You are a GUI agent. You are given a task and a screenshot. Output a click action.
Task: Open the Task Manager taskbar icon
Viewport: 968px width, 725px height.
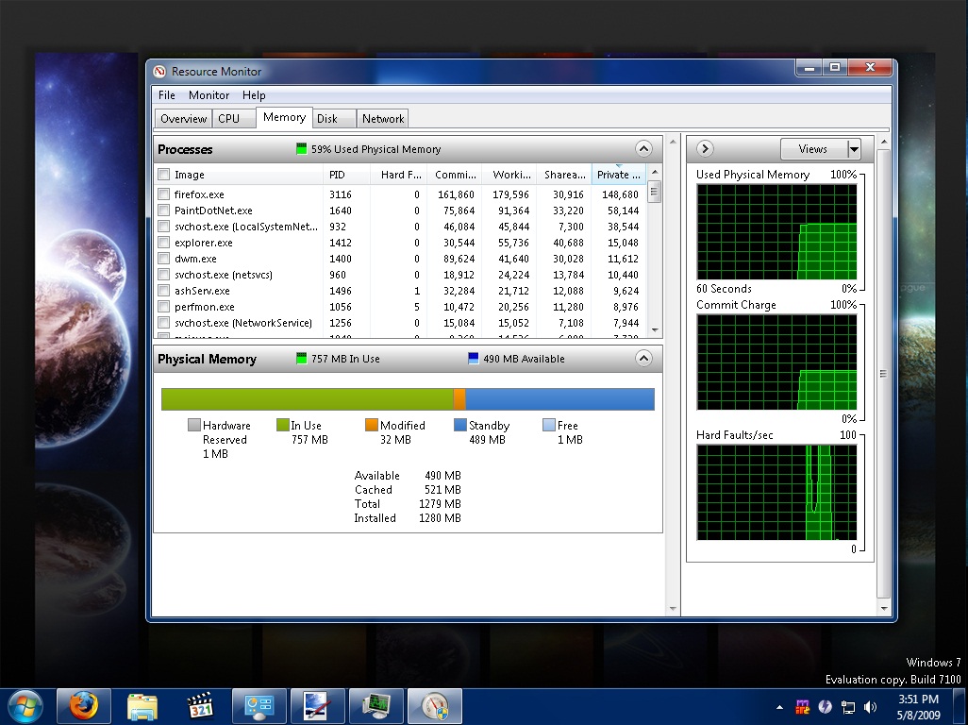pos(376,706)
